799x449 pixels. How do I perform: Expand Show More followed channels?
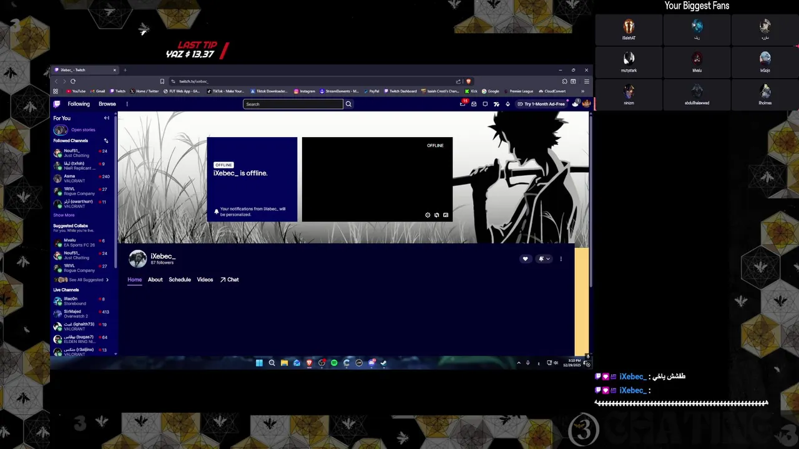[64, 215]
